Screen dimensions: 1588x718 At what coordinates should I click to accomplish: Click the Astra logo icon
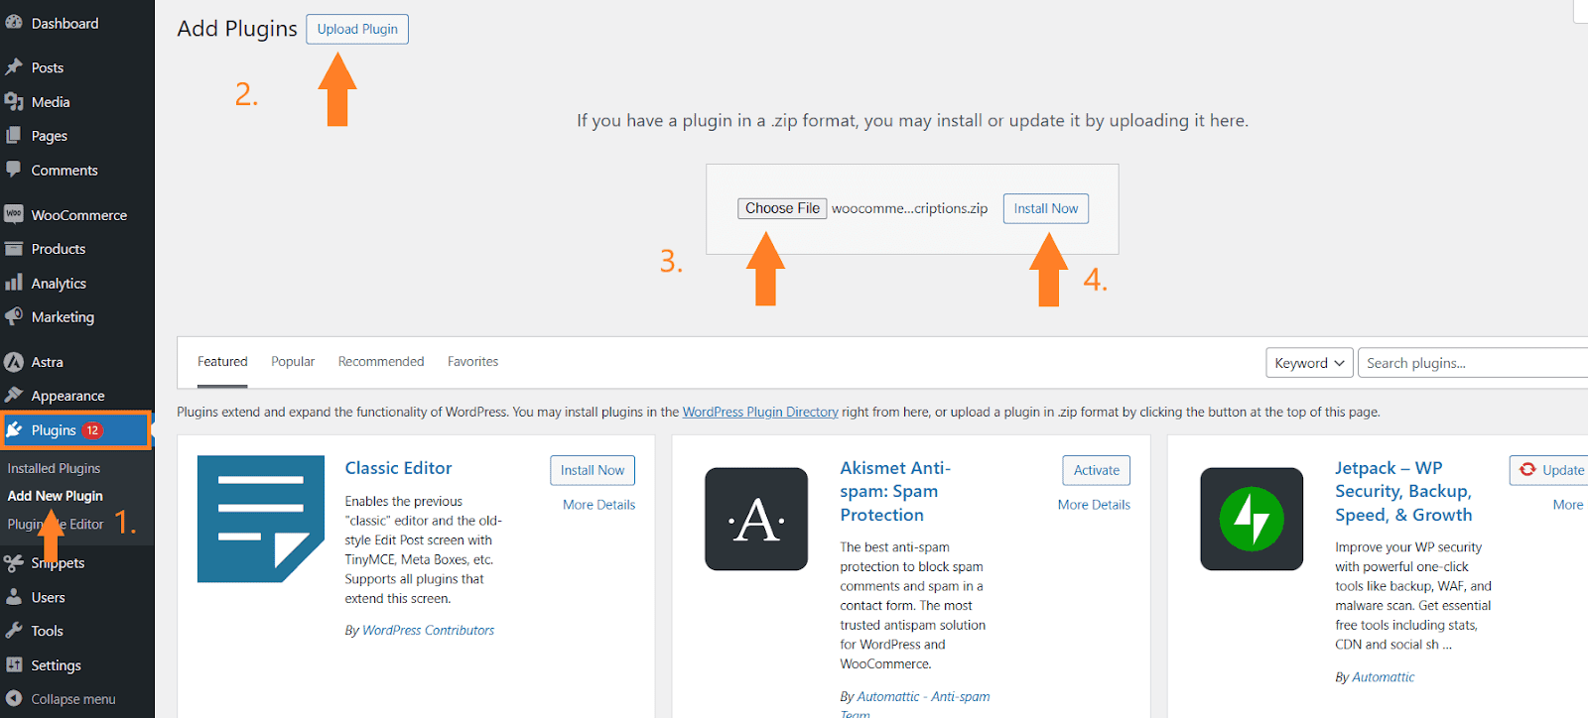(x=14, y=362)
